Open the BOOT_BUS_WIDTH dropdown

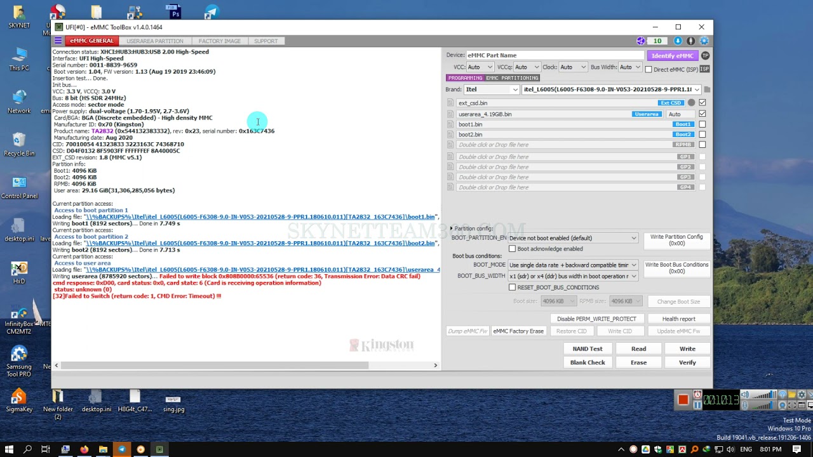click(x=572, y=276)
